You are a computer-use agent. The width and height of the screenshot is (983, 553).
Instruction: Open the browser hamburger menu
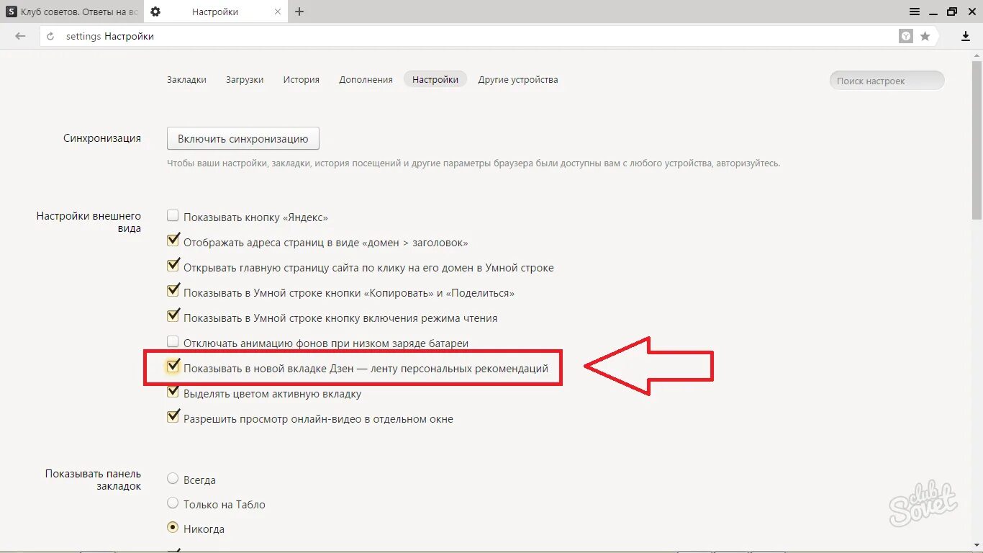[915, 12]
